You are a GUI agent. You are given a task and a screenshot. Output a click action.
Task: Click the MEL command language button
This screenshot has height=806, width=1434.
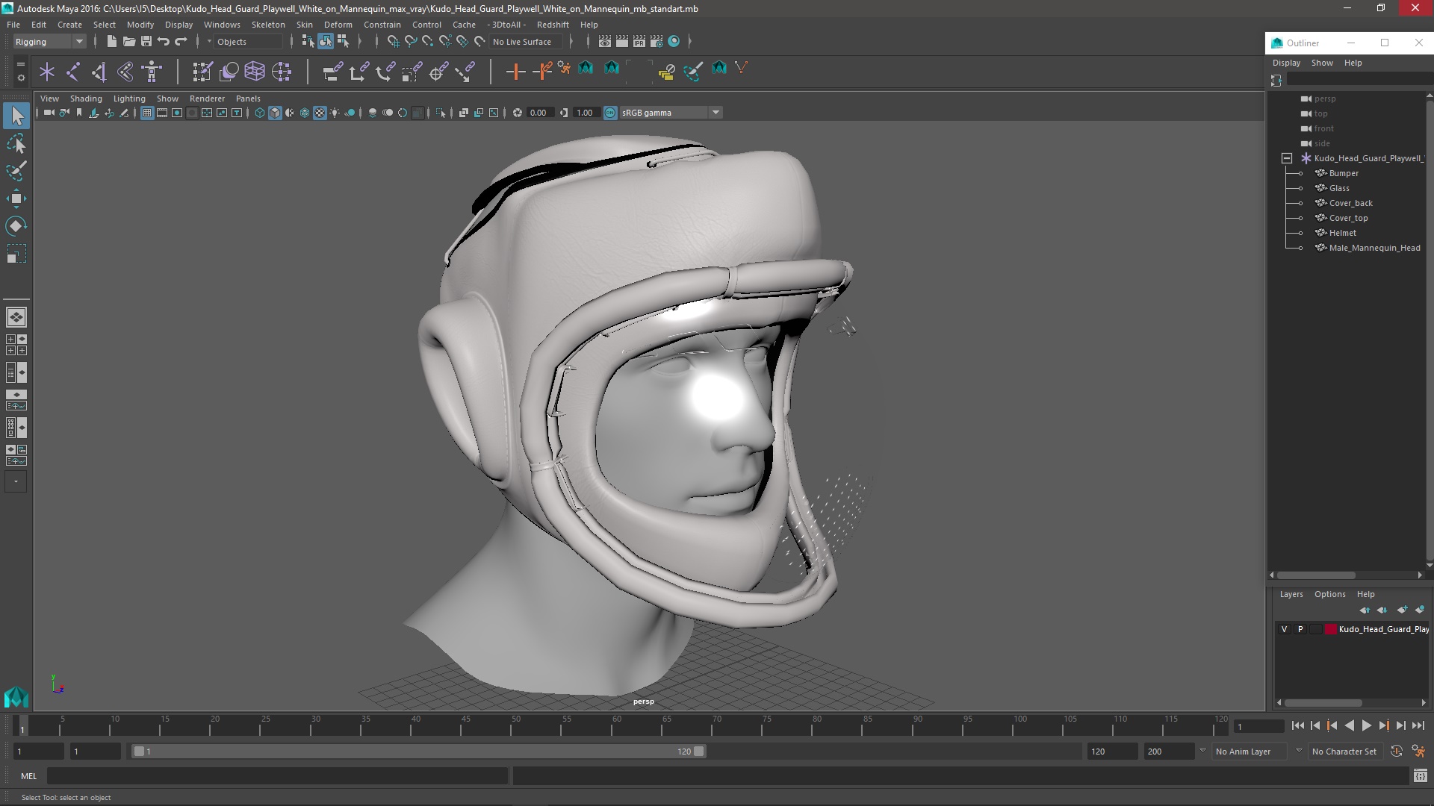coord(28,776)
